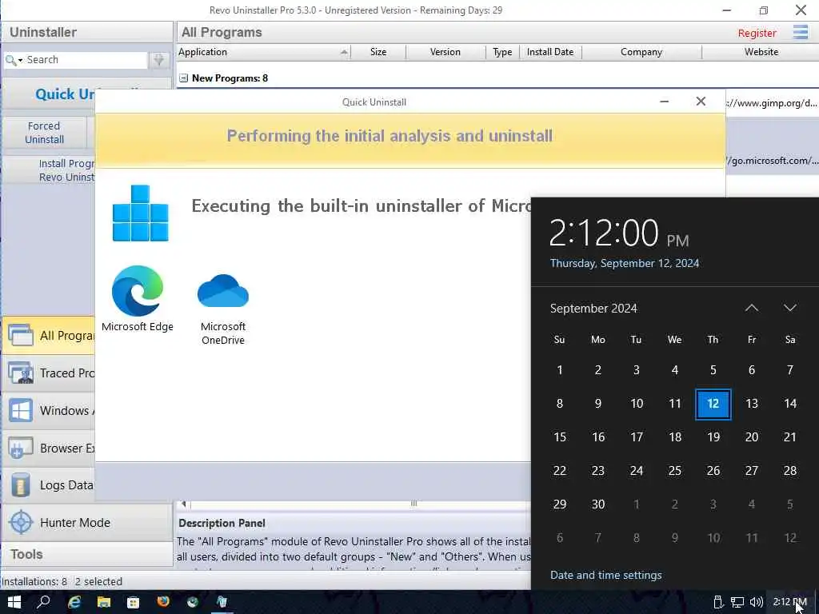
Task: Sort by Type column
Action: click(x=502, y=52)
